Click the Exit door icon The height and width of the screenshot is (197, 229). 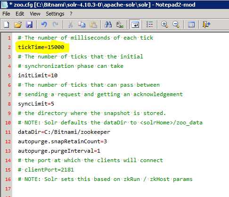click(206, 25)
